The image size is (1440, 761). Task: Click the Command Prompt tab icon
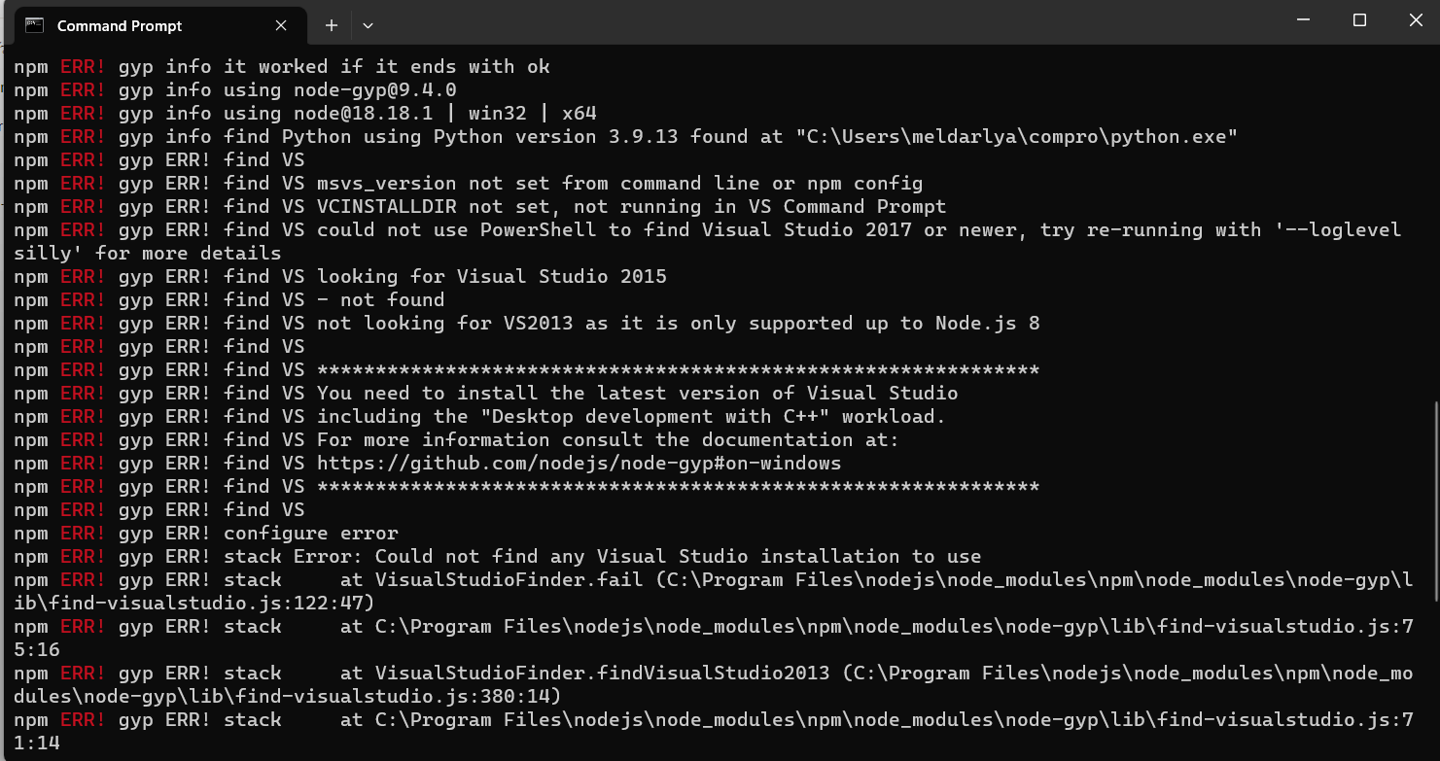pos(34,25)
